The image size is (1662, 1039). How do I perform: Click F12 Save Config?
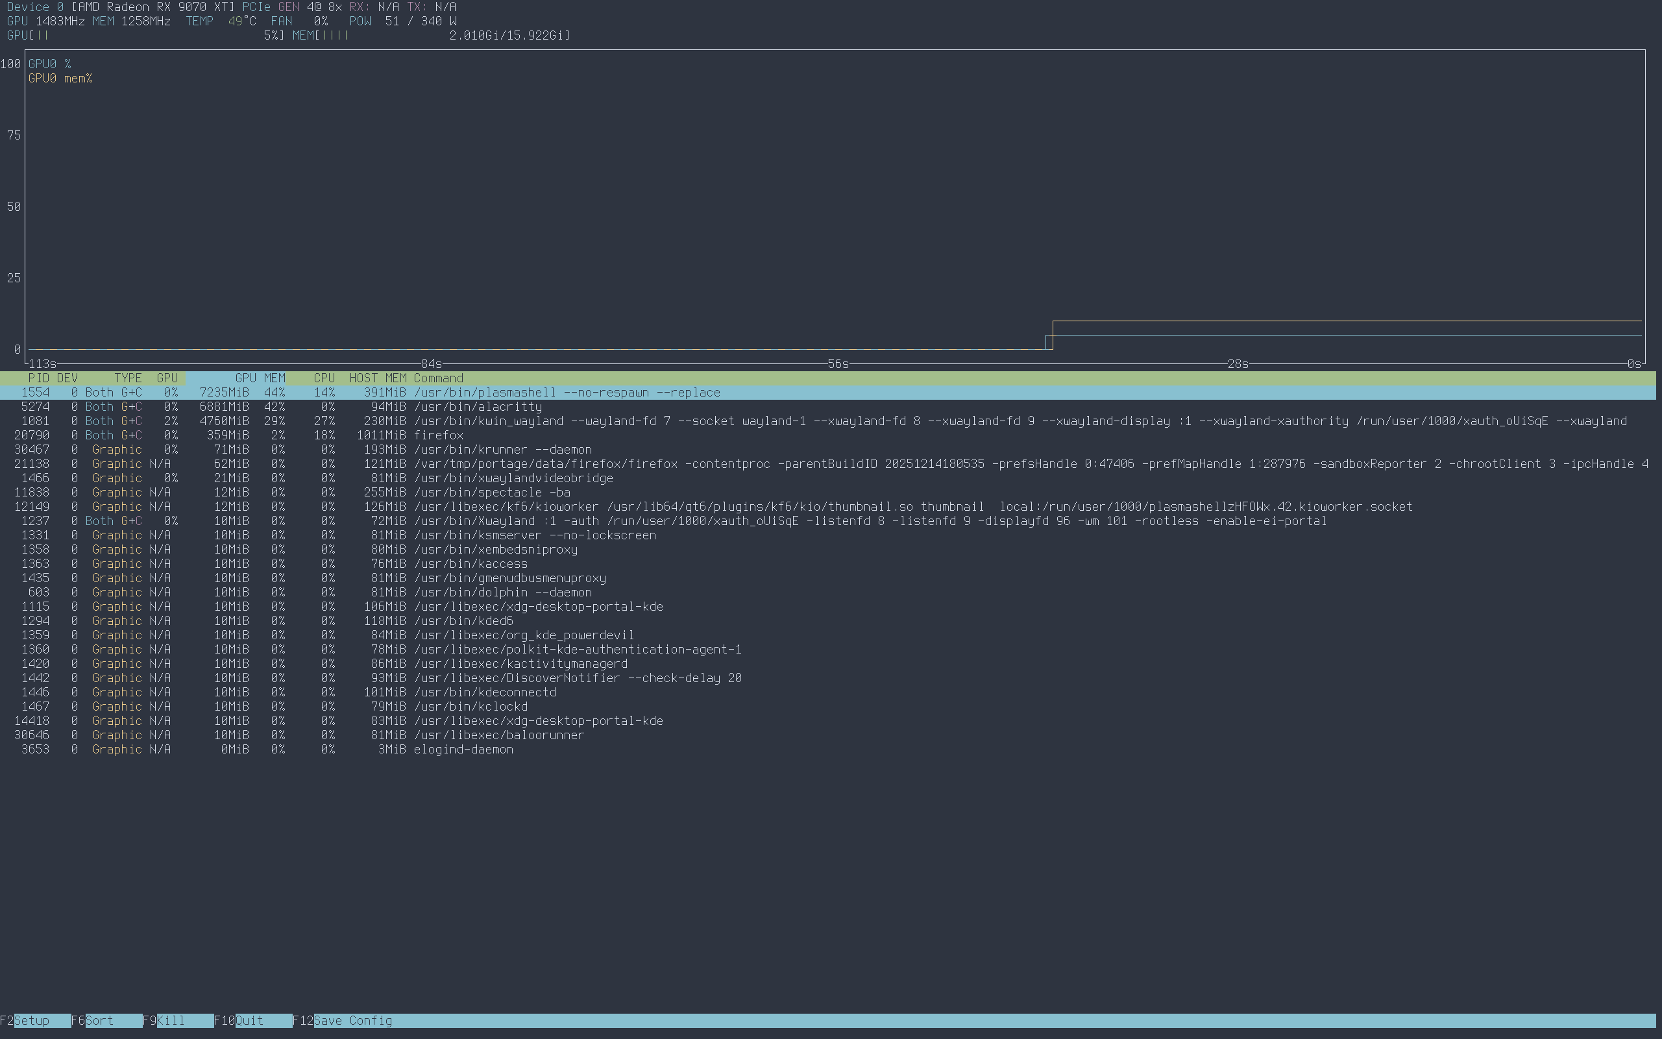tap(352, 1020)
